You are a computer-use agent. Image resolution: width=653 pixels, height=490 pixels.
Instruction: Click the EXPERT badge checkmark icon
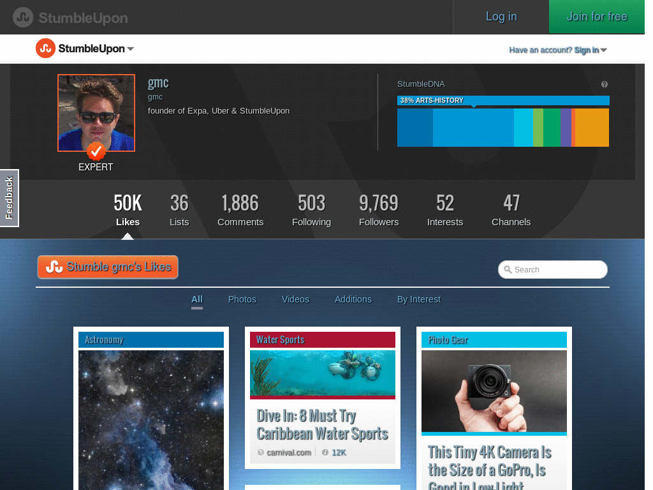96,152
